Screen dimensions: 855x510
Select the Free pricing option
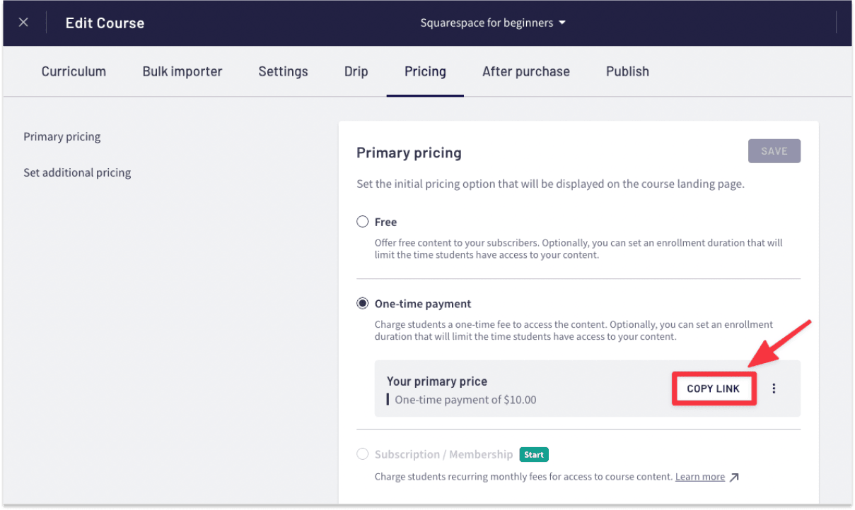point(362,221)
